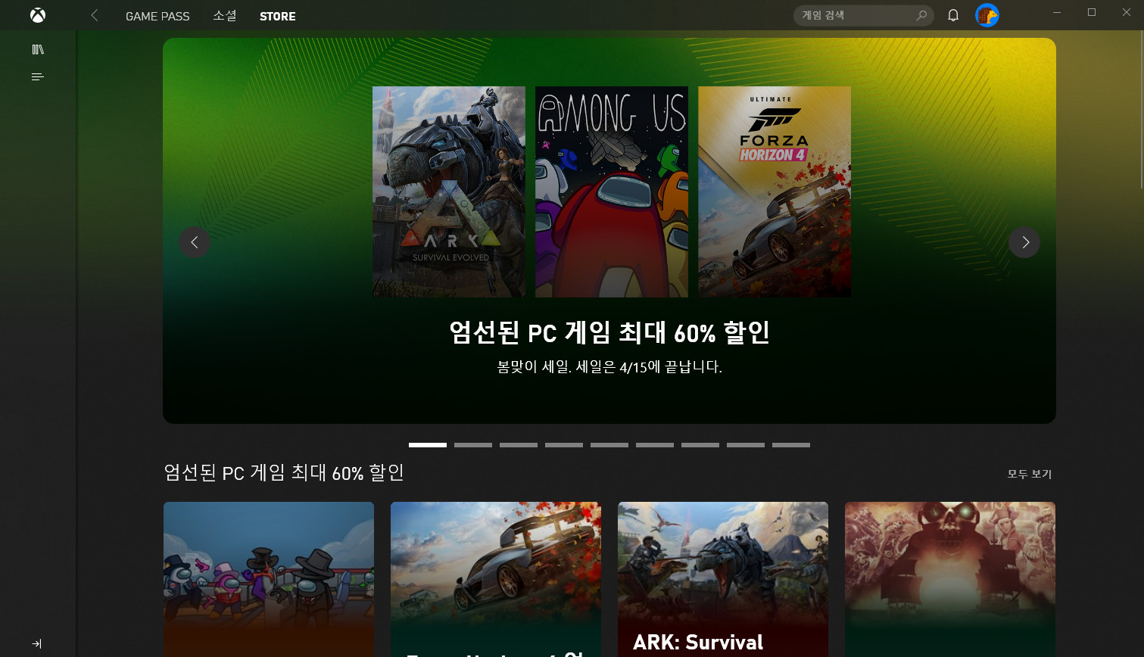This screenshot has height=657, width=1144.
Task: Open the GAME PASS tab
Action: [x=157, y=16]
